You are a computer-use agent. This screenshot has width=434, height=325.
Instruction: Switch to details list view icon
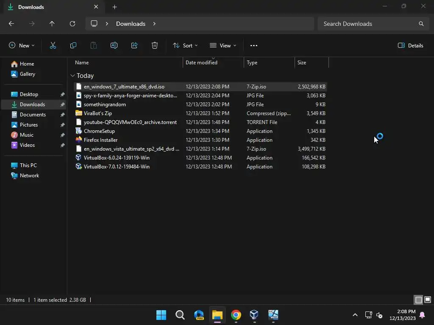(x=418, y=300)
